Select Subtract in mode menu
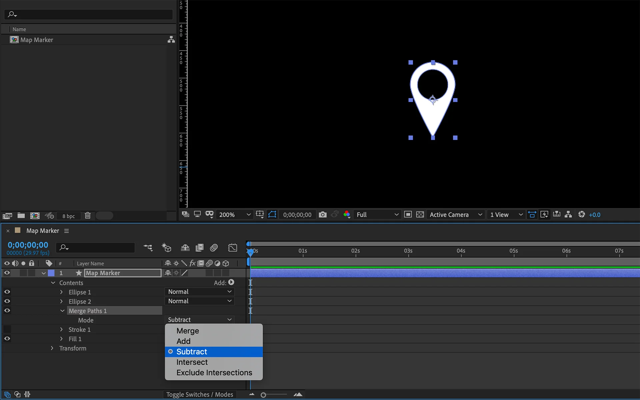This screenshot has width=640, height=400. tap(214, 352)
